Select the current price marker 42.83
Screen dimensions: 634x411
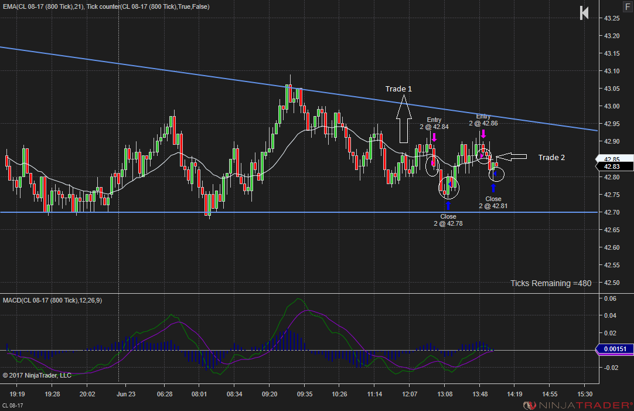(615, 167)
